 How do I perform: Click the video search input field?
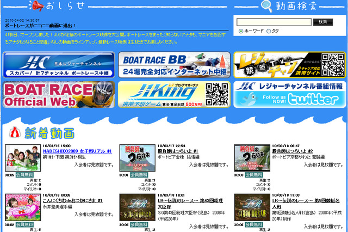click(274, 22)
